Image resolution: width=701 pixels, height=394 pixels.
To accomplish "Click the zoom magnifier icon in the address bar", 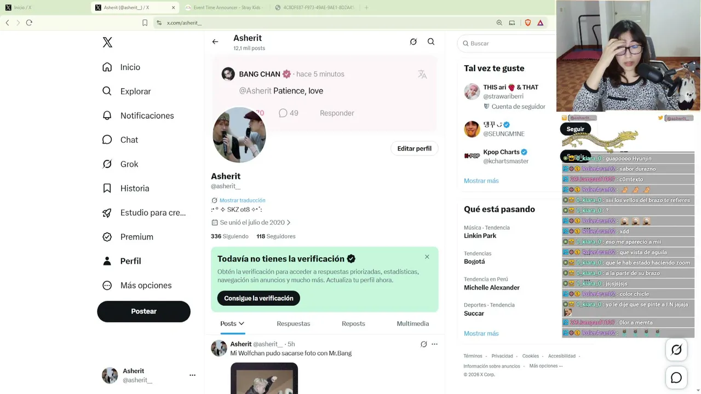I will coord(499,22).
